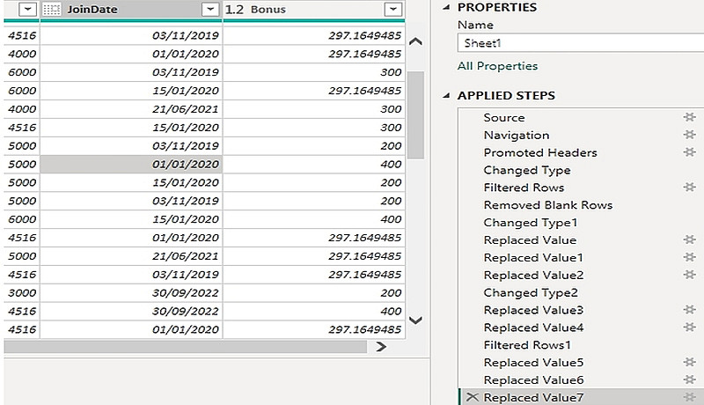Click gear icon beside Replaced Value3
This screenshot has width=704, height=405.
(x=690, y=310)
